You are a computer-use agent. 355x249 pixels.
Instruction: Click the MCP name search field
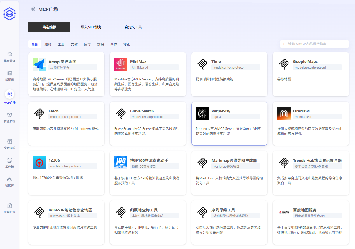click(x=314, y=44)
